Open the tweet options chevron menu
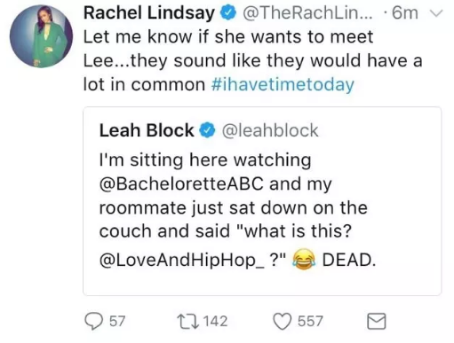Viewport: 454px width, 343px height. 435,13
